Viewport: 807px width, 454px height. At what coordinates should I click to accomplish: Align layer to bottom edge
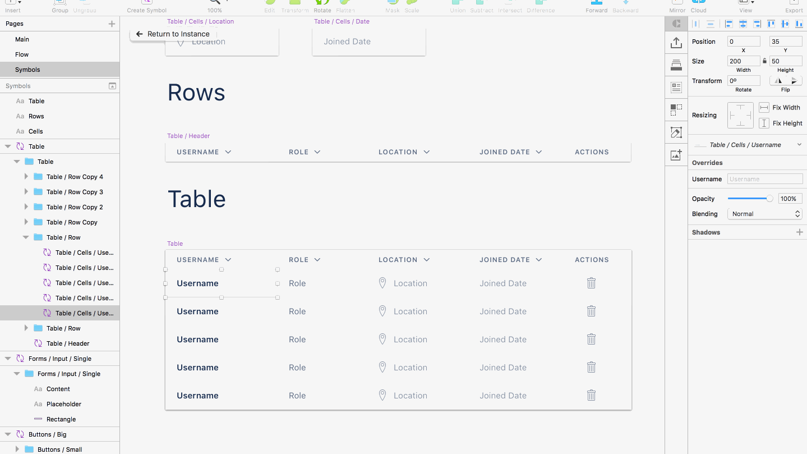click(x=799, y=24)
